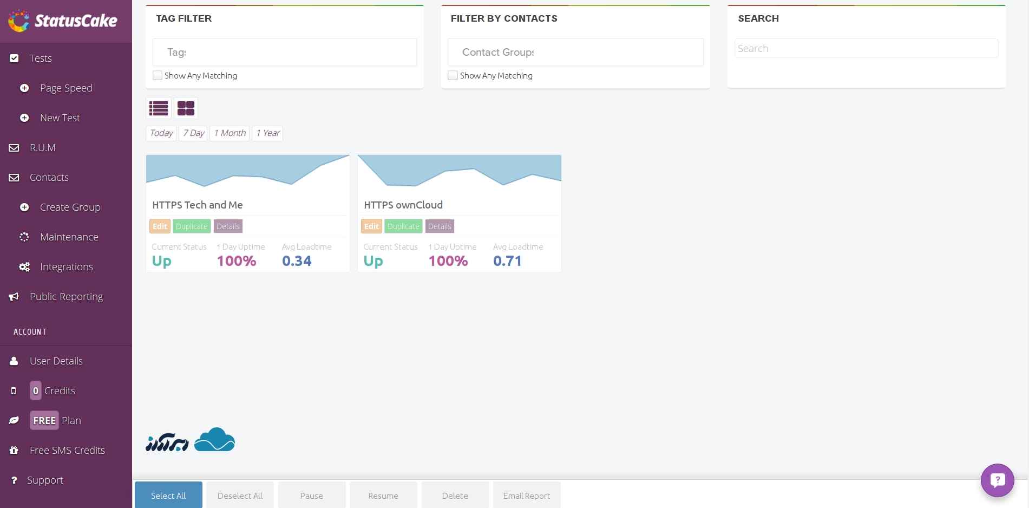Click Edit on HTTPS Tech and Me

pos(160,226)
